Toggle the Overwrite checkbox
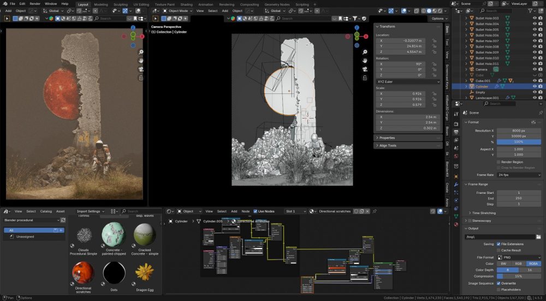 (498, 283)
